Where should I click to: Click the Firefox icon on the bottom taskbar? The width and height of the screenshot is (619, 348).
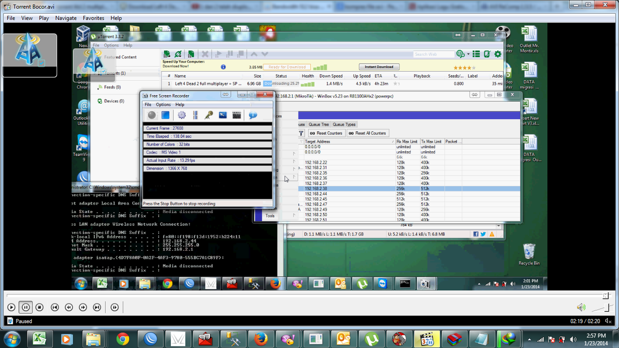coord(261,339)
